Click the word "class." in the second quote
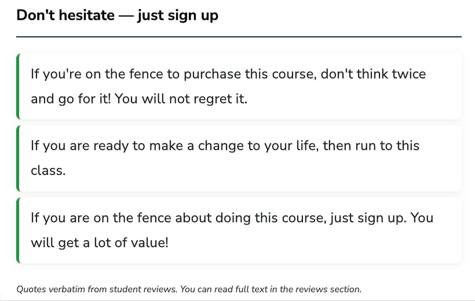The width and height of the screenshot is (475, 301). [48, 170]
